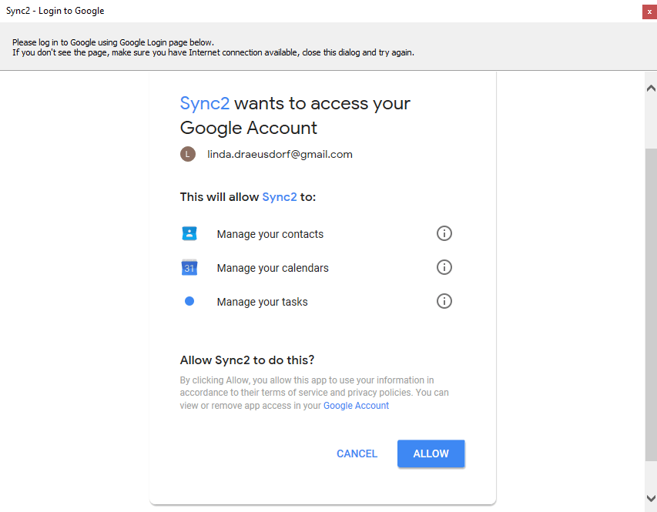The height and width of the screenshot is (512, 657).
Task: Click the vertical scrollbar thumb
Action: [651, 305]
